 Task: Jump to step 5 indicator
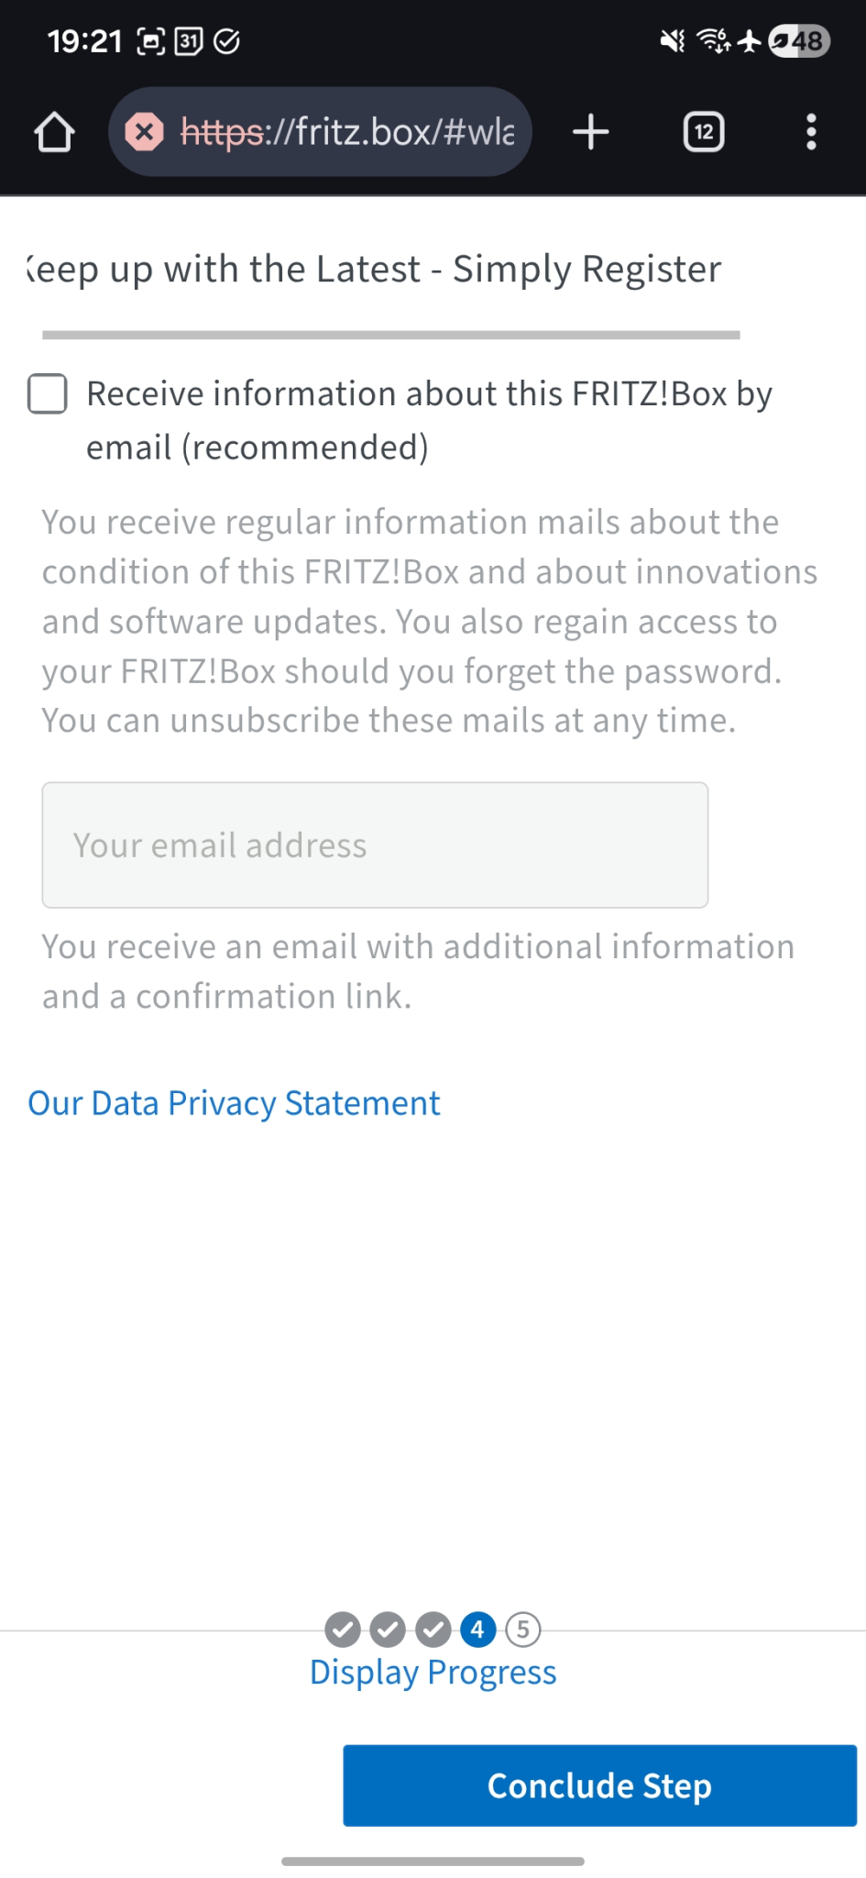coord(523,1629)
